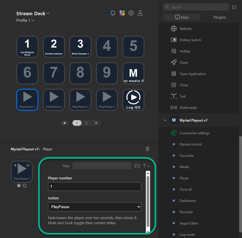Open the Action PlayPause dropdown

click(94, 207)
